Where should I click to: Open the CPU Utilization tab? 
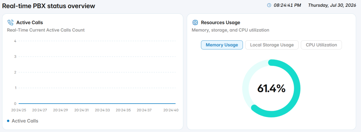coord(321,45)
